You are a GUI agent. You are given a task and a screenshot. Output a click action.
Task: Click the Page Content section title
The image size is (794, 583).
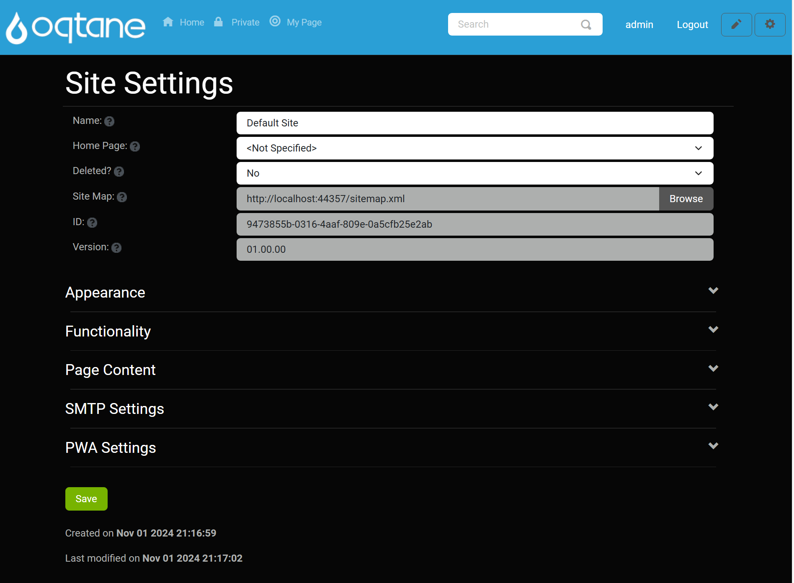[x=111, y=370]
